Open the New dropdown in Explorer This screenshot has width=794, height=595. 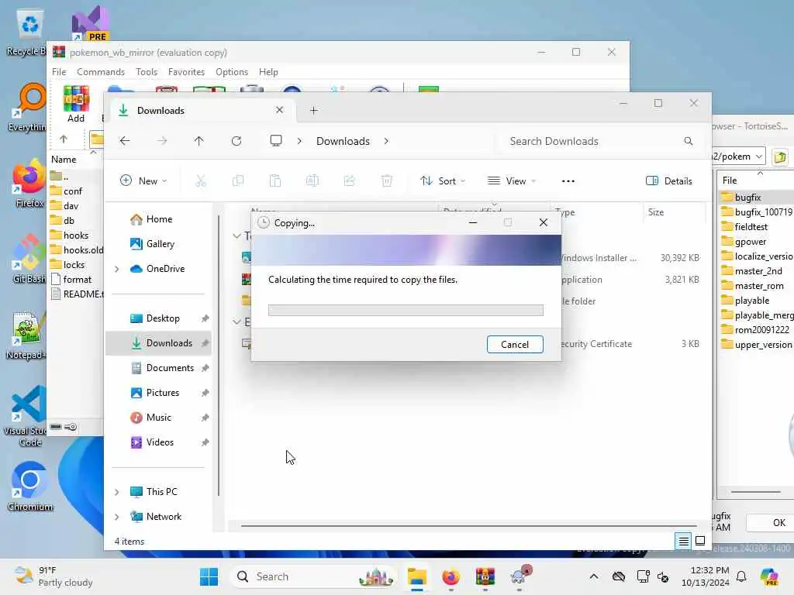(143, 181)
